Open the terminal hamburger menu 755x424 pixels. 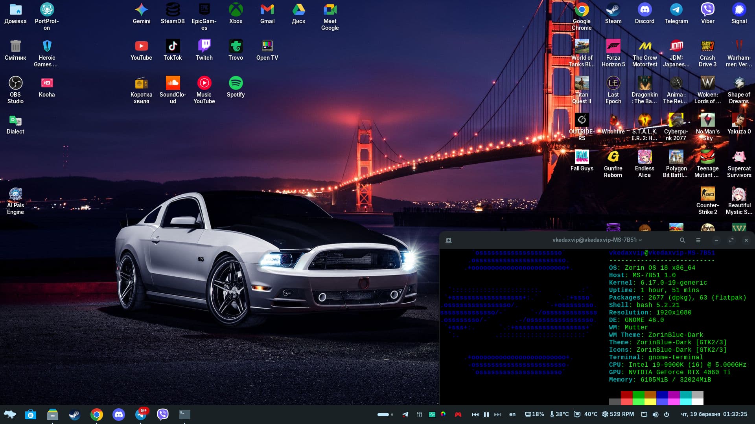pyautogui.click(x=698, y=240)
